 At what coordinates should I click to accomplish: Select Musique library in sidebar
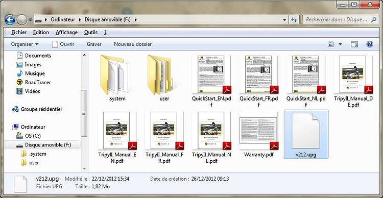[31, 73]
